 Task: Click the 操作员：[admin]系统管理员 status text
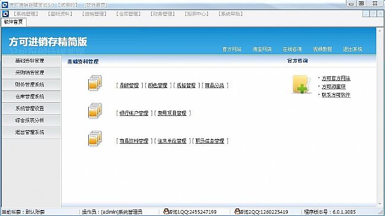click(x=112, y=212)
